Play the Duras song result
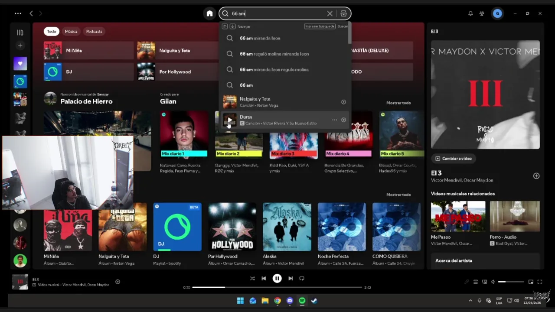The height and width of the screenshot is (312, 555). (x=230, y=120)
